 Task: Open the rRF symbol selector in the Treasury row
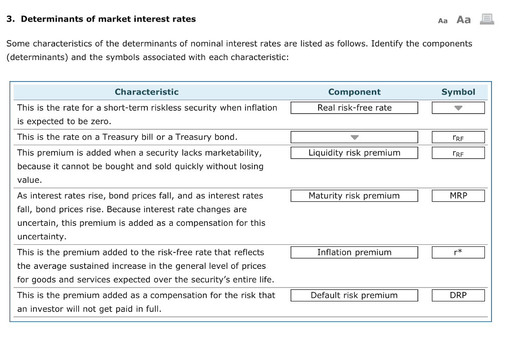458,137
